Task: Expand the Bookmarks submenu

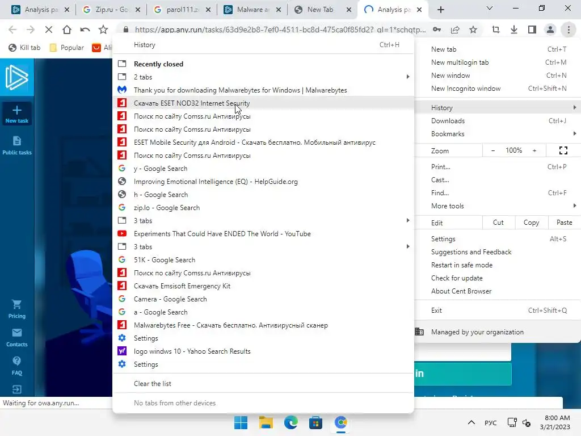Action: (498, 134)
